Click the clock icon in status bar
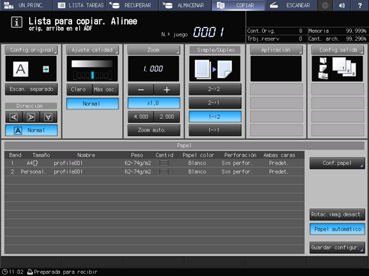Image resolution: width=369 pixels, height=276 pixels. tap(5, 272)
